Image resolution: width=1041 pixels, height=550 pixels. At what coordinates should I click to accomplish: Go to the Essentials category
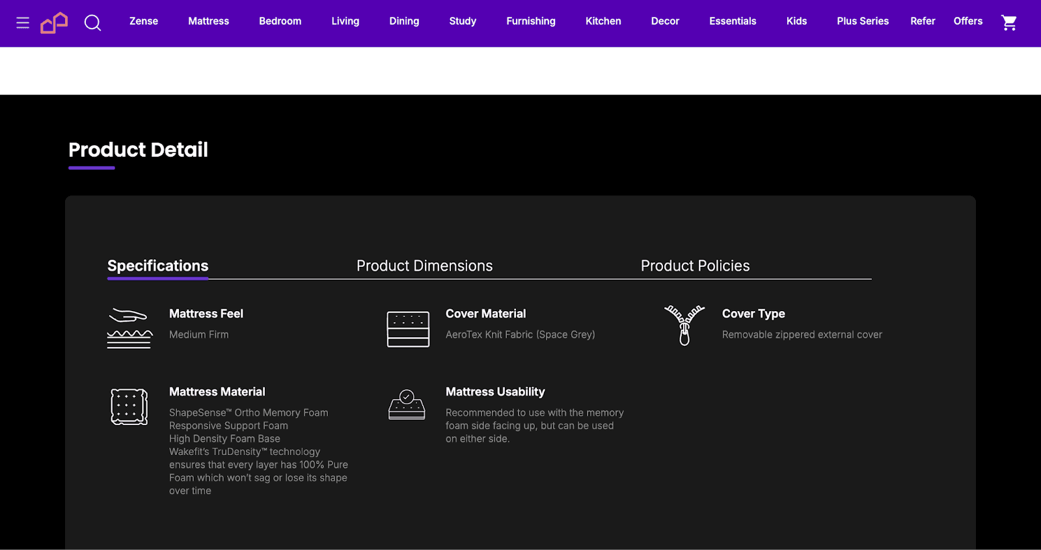pos(733,21)
